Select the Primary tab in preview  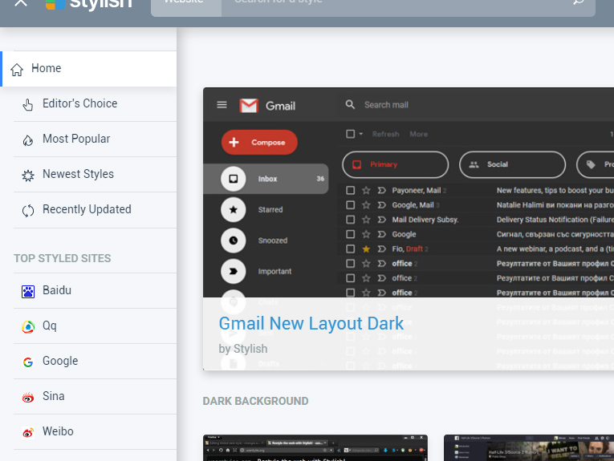(396, 164)
